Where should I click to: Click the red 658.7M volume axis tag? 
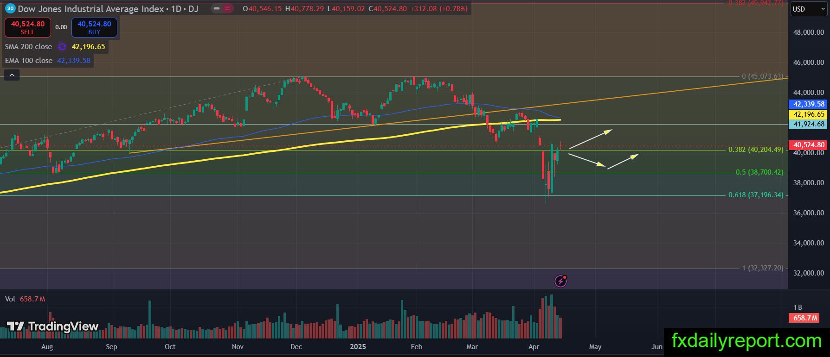tap(805, 318)
